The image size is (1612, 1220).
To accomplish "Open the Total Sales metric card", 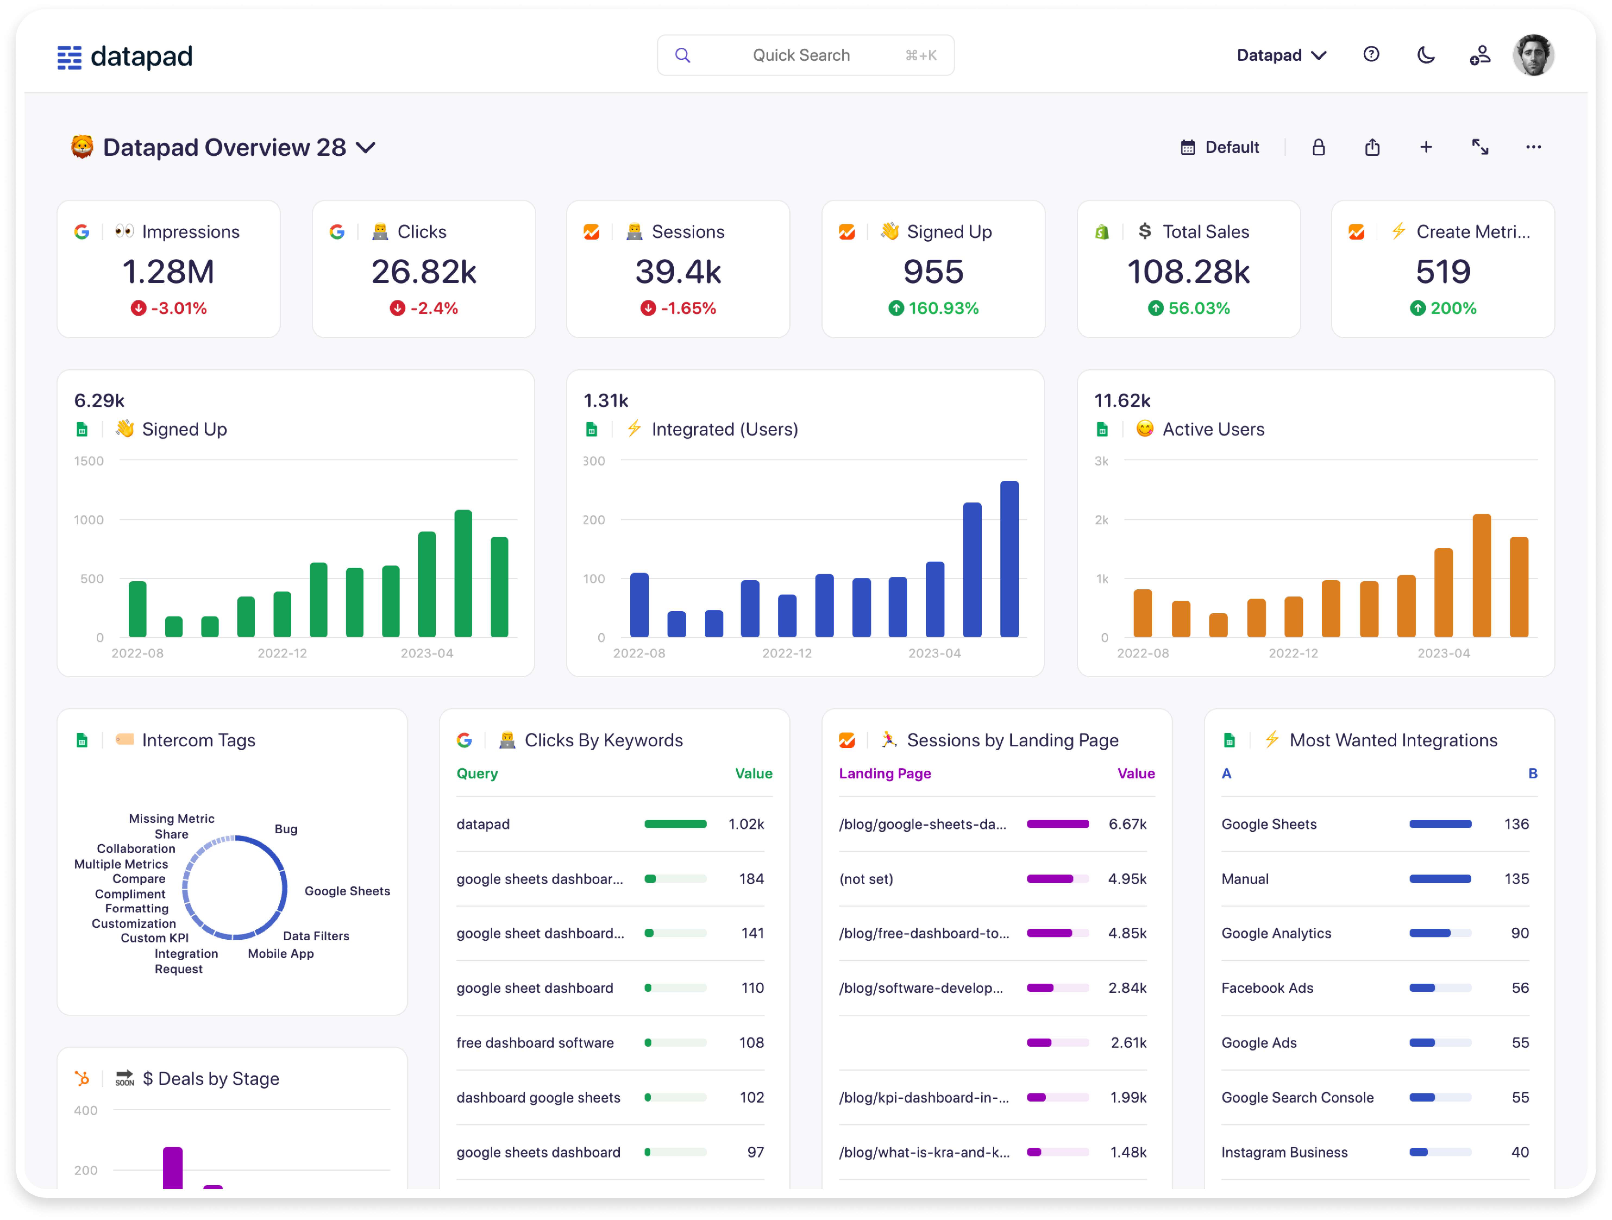I will 1188,269.
